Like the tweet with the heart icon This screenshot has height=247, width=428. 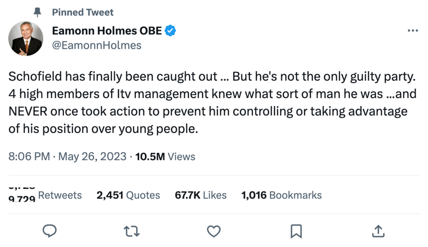click(214, 230)
